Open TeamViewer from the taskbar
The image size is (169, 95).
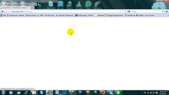click(42, 93)
